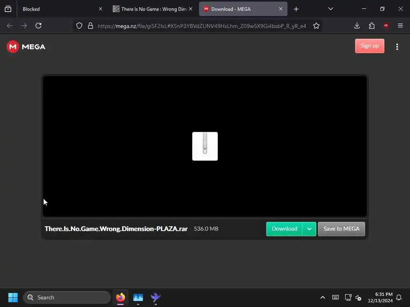Image resolution: width=410 pixels, height=307 pixels.
Task: Restore down the Firefox window
Action: [382, 9]
